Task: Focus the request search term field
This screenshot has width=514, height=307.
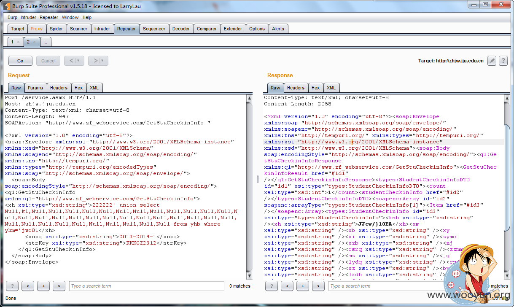Action: (x=147, y=286)
